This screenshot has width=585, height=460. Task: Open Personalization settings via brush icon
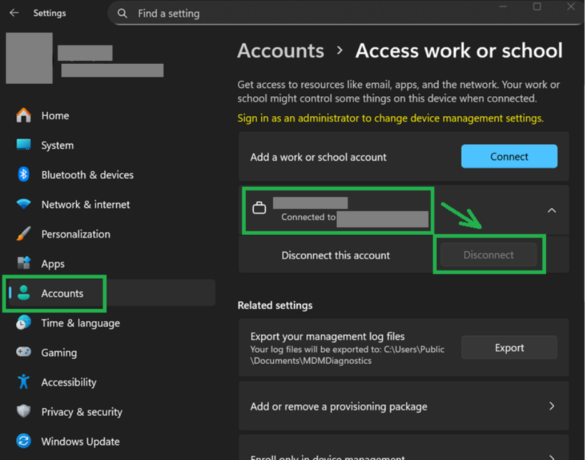[x=23, y=234]
